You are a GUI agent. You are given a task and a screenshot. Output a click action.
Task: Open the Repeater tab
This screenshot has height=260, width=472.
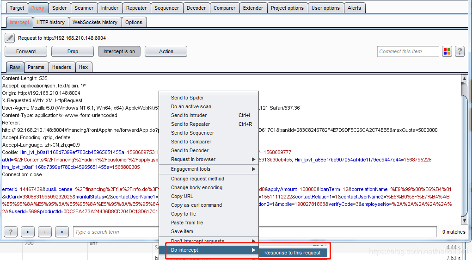tap(136, 8)
